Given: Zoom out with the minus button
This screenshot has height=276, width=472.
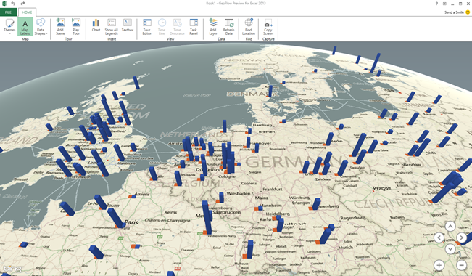Looking at the screenshot, I should click(x=461, y=265).
